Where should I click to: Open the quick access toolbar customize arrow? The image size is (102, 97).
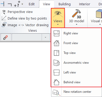point(22,4)
